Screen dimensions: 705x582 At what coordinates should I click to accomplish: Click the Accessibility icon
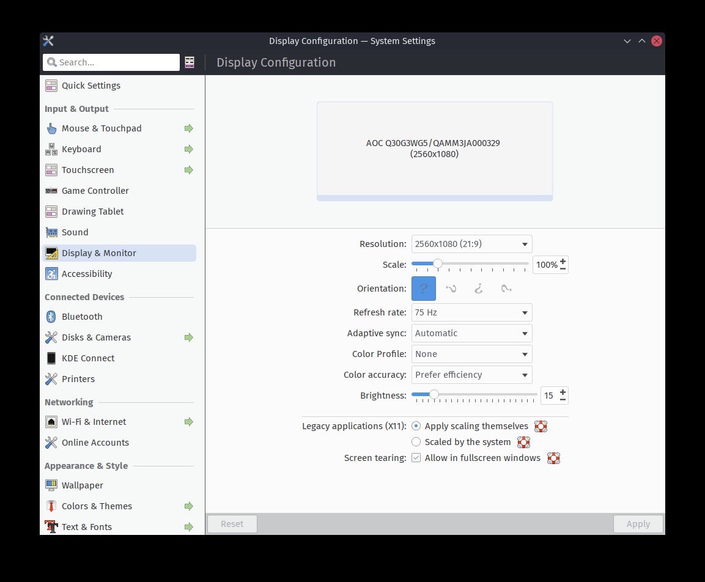pyautogui.click(x=51, y=274)
